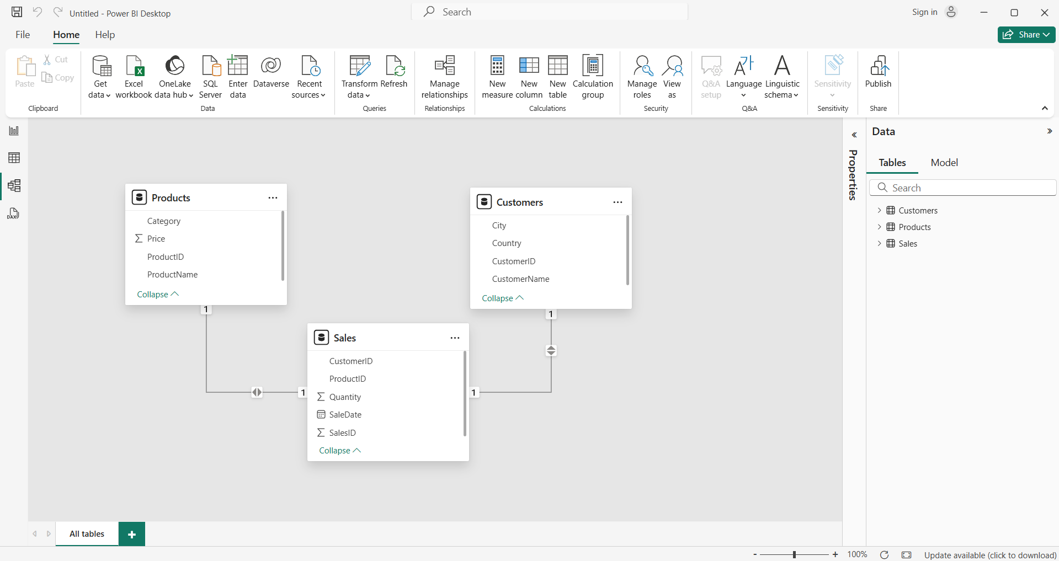1059x561 pixels.
Task: Open Transform data editor
Action: (x=359, y=77)
